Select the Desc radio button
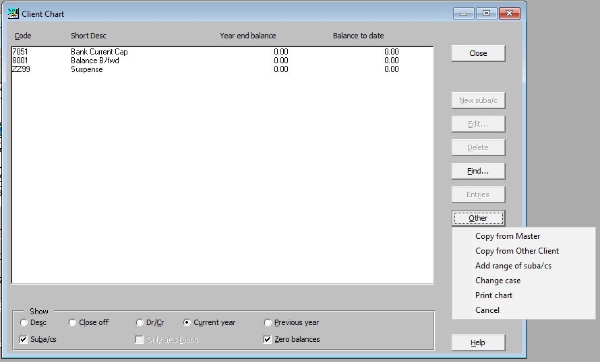Screen dimensions: 600x362 tap(24, 323)
